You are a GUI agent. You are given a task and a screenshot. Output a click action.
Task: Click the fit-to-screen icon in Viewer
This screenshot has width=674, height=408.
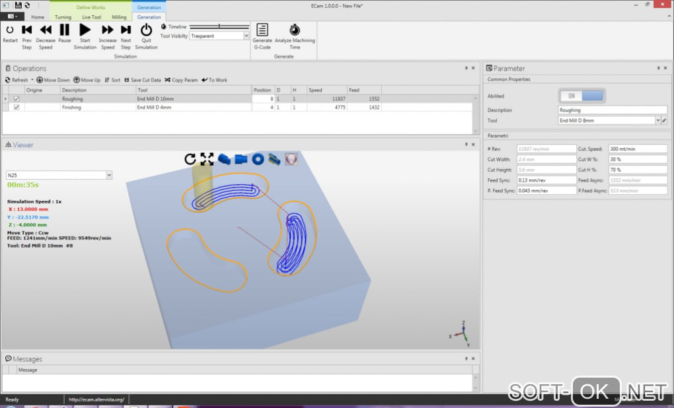pos(207,159)
